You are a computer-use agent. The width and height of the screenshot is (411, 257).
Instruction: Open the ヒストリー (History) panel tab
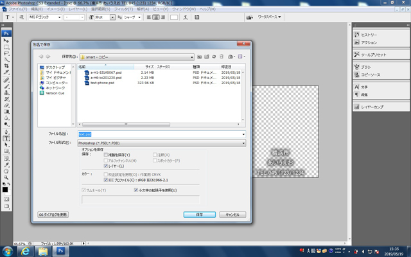(x=371, y=33)
